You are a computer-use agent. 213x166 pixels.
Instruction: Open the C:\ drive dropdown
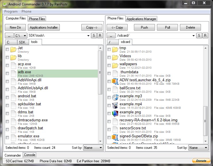(21, 35)
